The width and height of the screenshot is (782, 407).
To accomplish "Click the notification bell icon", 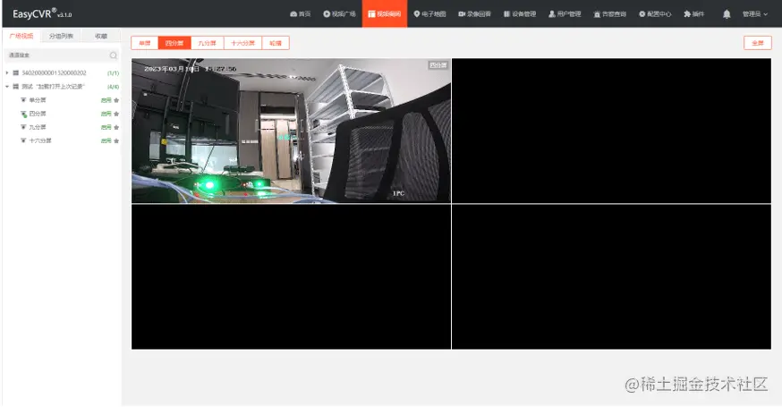I will coord(727,14).
